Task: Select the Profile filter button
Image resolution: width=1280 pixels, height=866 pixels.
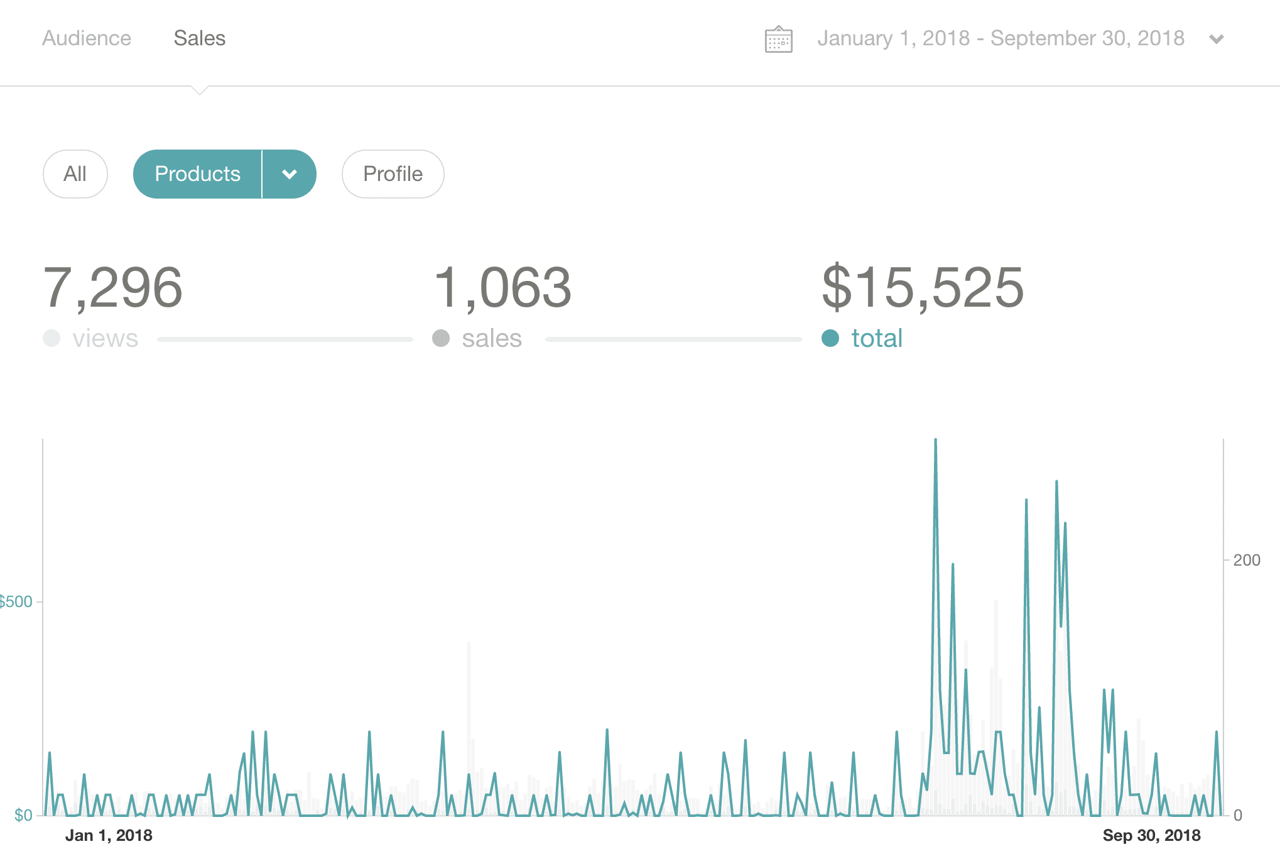Action: (393, 174)
